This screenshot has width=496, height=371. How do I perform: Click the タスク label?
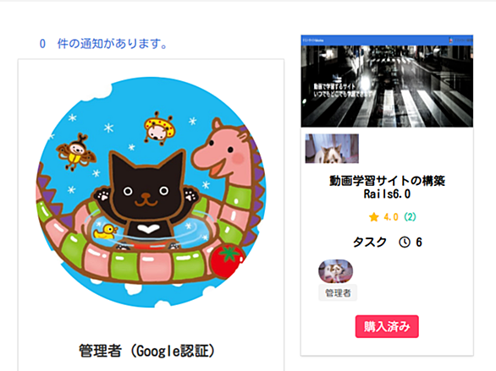click(370, 243)
